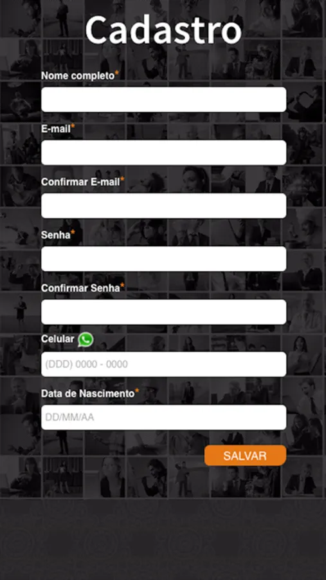Click the asterisk after Data de Nascimento

[137, 391]
